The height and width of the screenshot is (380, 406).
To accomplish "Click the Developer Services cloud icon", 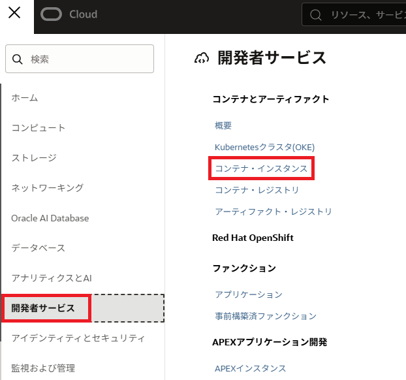I will (x=202, y=58).
